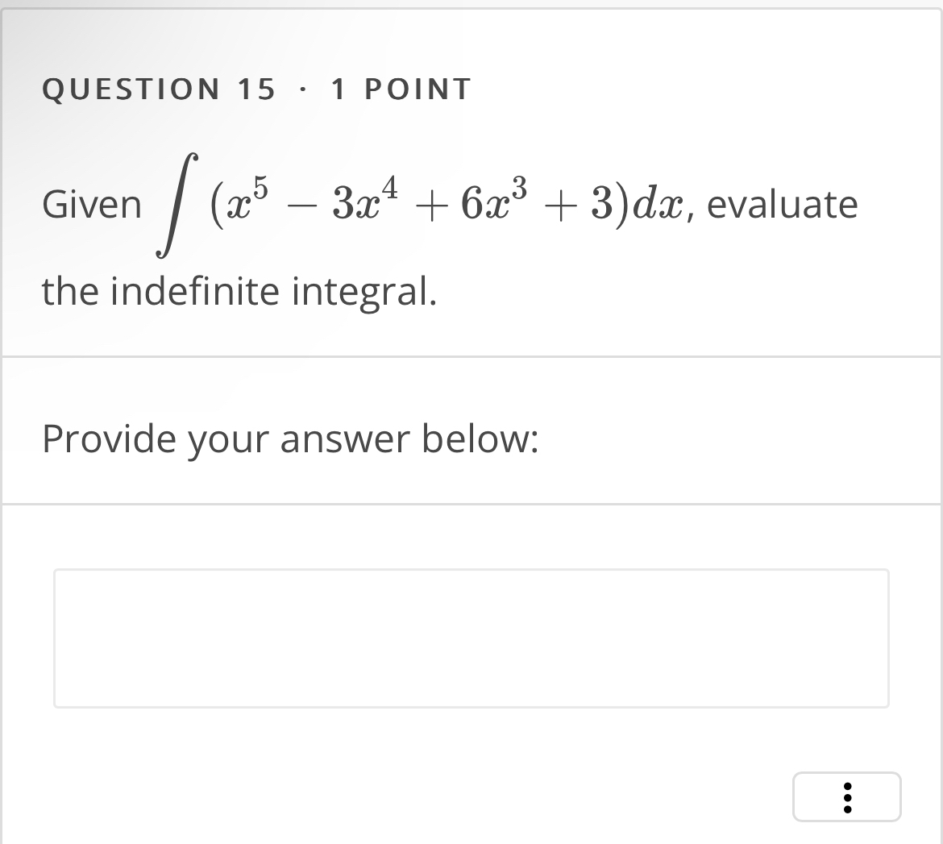Screen dimensions: 943x844
Task: Select the empty response input area
Action: point(471,638)
